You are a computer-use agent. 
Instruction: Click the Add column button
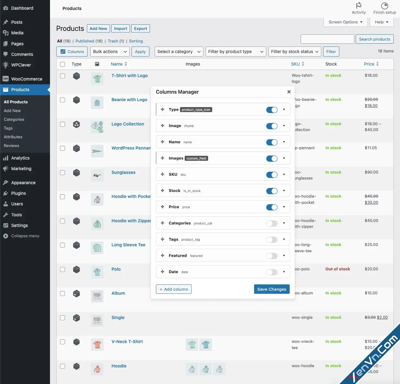(x=174, y=289)
